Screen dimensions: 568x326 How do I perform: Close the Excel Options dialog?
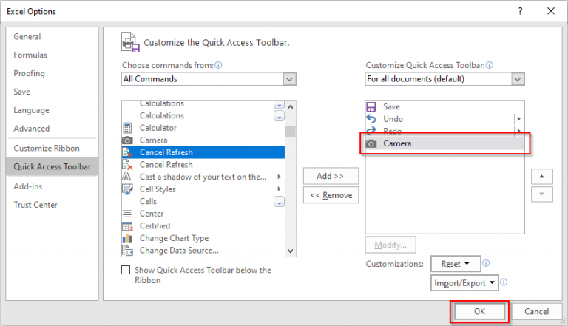pos(551,11)
